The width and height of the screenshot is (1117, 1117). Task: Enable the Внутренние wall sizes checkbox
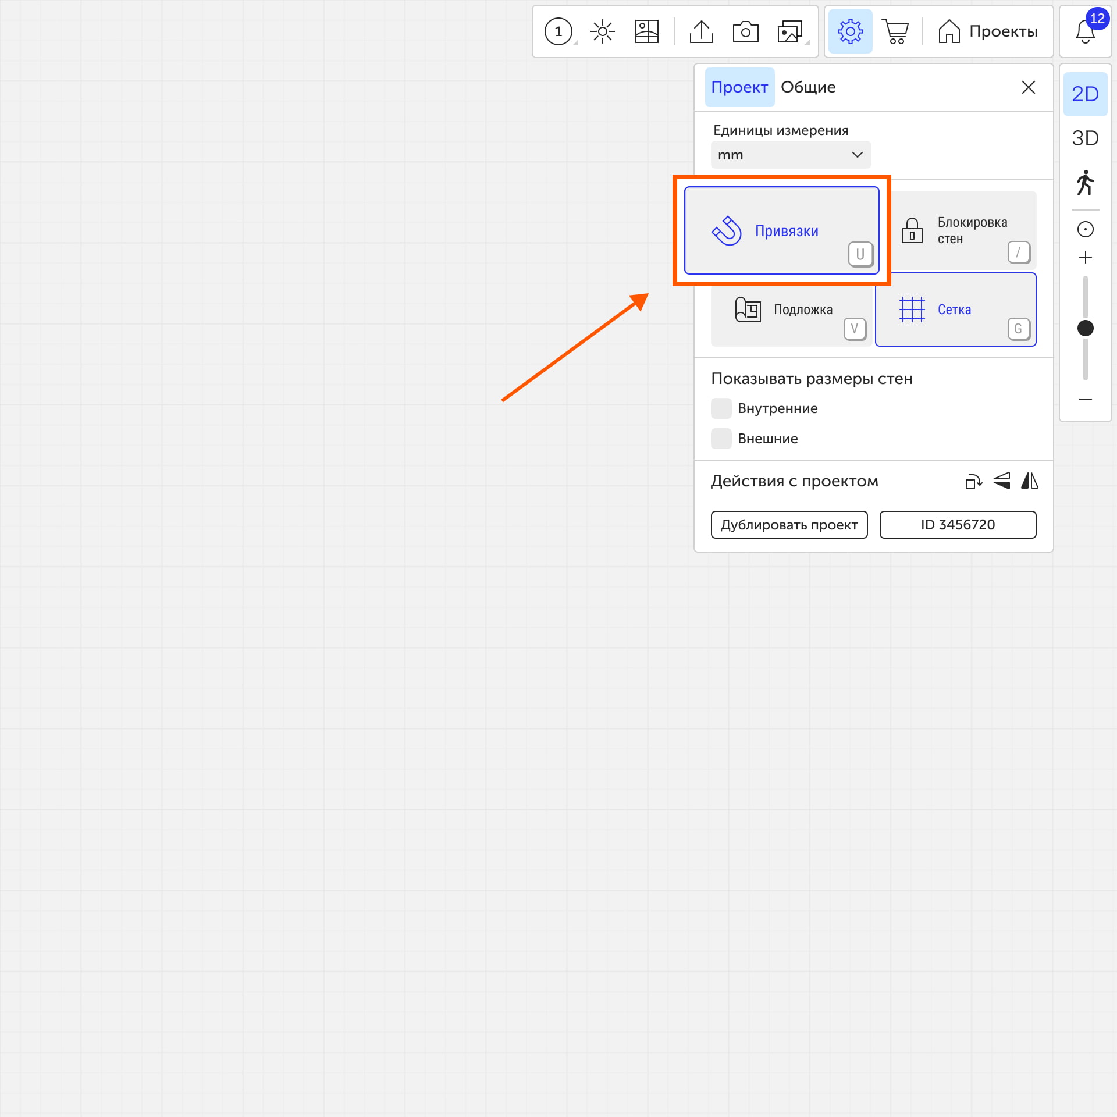click(x=721, y=408)
